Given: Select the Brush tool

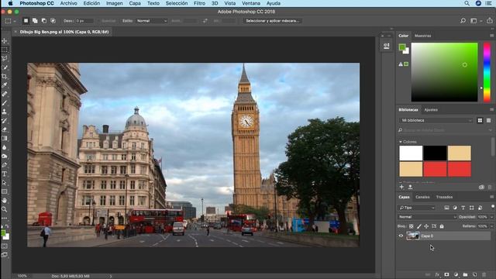Looking at the screenshot, I should (5, 103).
